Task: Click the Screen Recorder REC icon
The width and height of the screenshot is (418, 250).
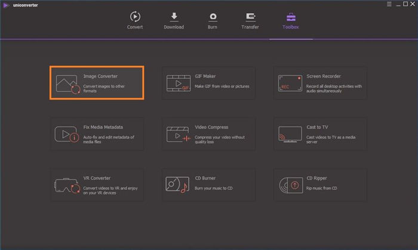Action: tap(290, 84)
